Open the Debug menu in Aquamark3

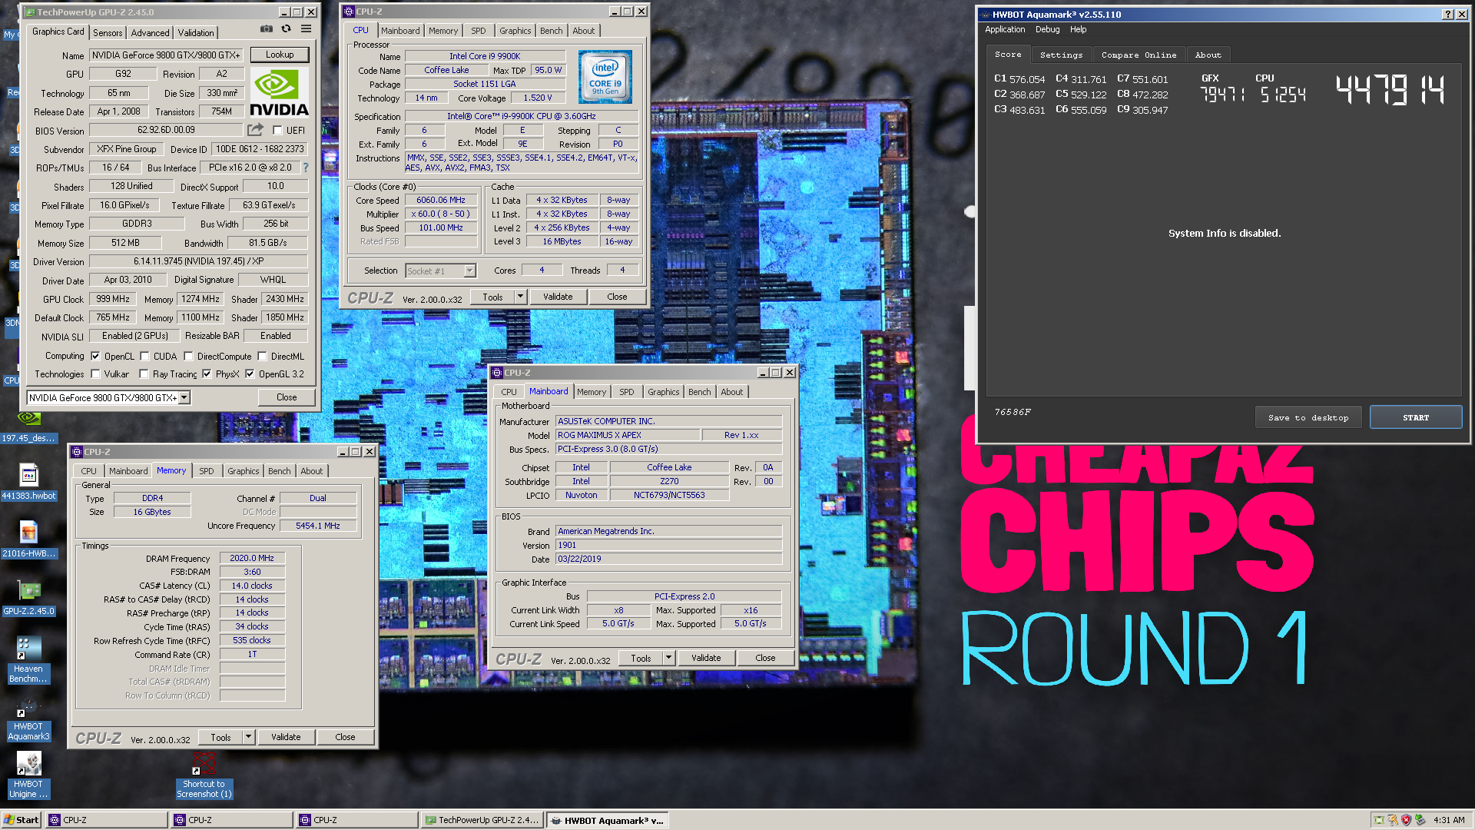tap(1047, 29)
